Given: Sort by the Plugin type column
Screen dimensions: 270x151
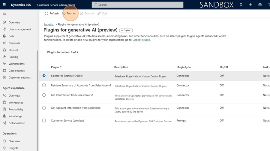Looking at the screenshot, I should click(x=184, y=67).
